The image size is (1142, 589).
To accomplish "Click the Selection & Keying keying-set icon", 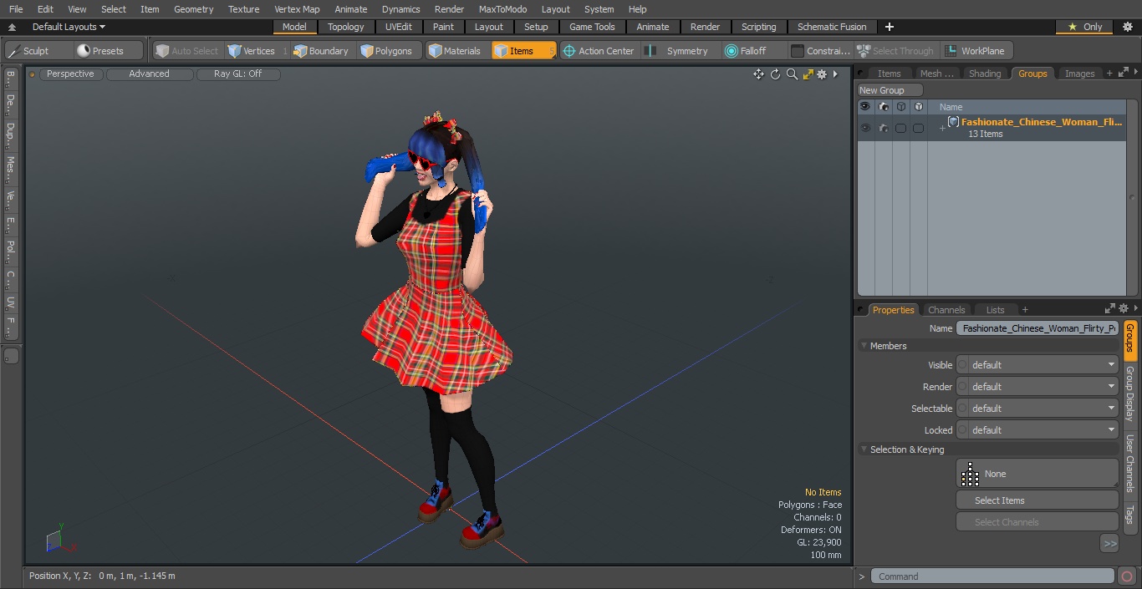I will point(970,474).
